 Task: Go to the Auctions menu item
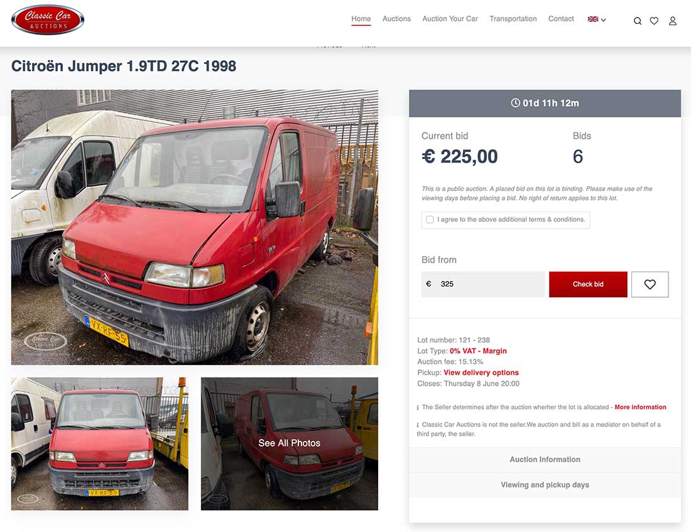396,19
